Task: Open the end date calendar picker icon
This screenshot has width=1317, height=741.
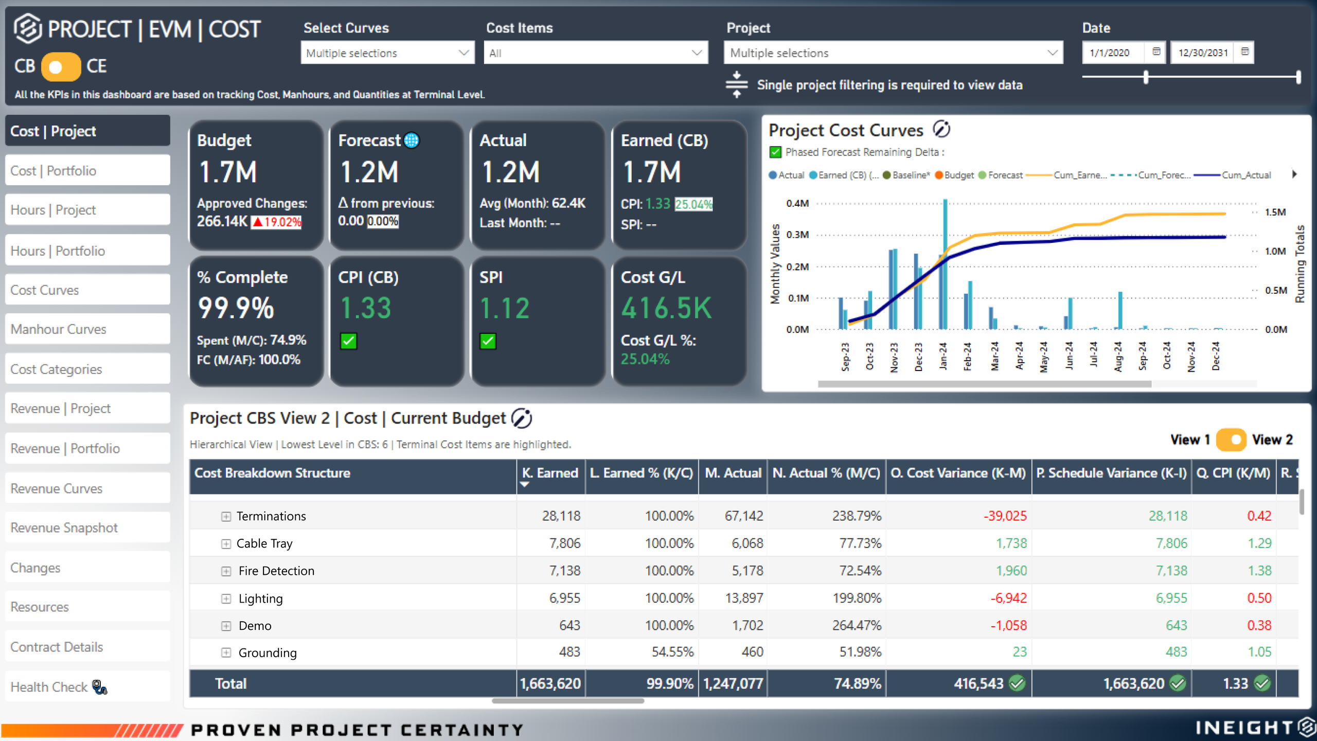Action: (1244, 52)
